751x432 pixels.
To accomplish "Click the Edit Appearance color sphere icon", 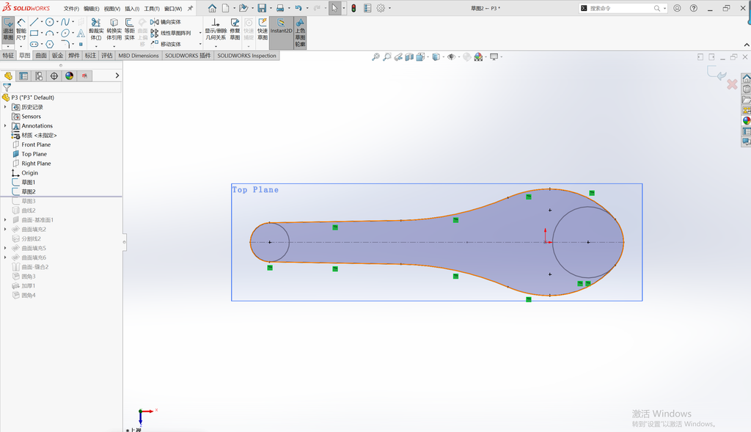I will 467,57.
